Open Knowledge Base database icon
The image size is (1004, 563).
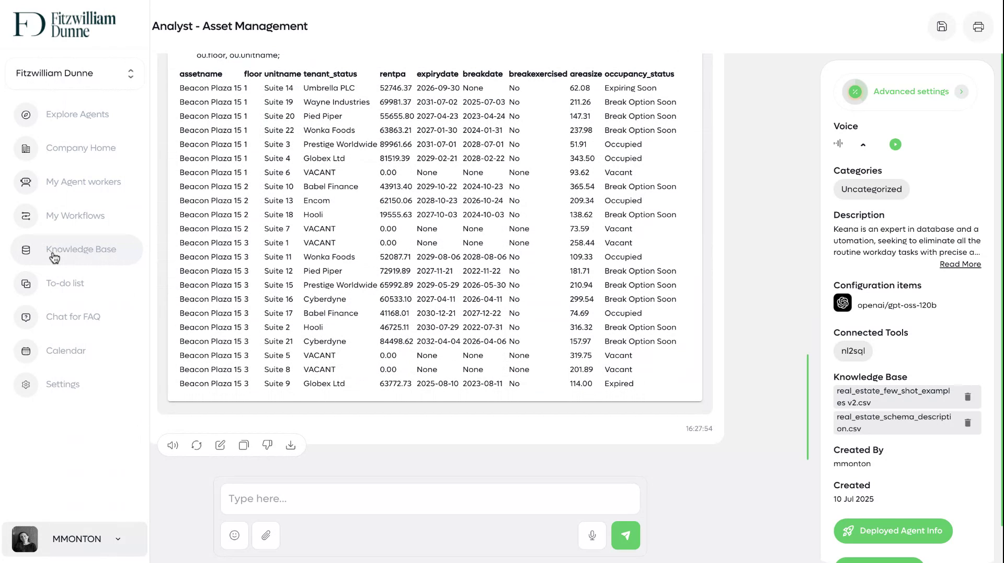pyautogui.click(x=26, y=250)
